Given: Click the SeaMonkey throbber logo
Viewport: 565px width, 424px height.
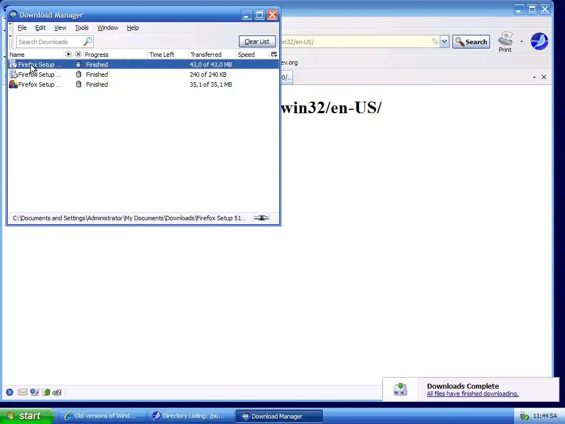Looking at the screenshot, I should (x=539, y=41).
